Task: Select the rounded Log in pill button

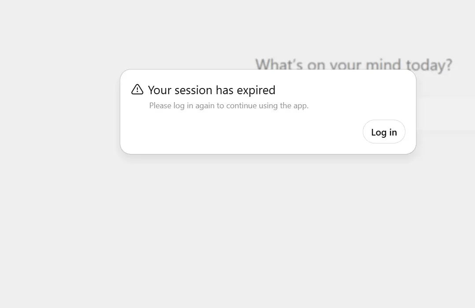Action: [x=384, y=132]
